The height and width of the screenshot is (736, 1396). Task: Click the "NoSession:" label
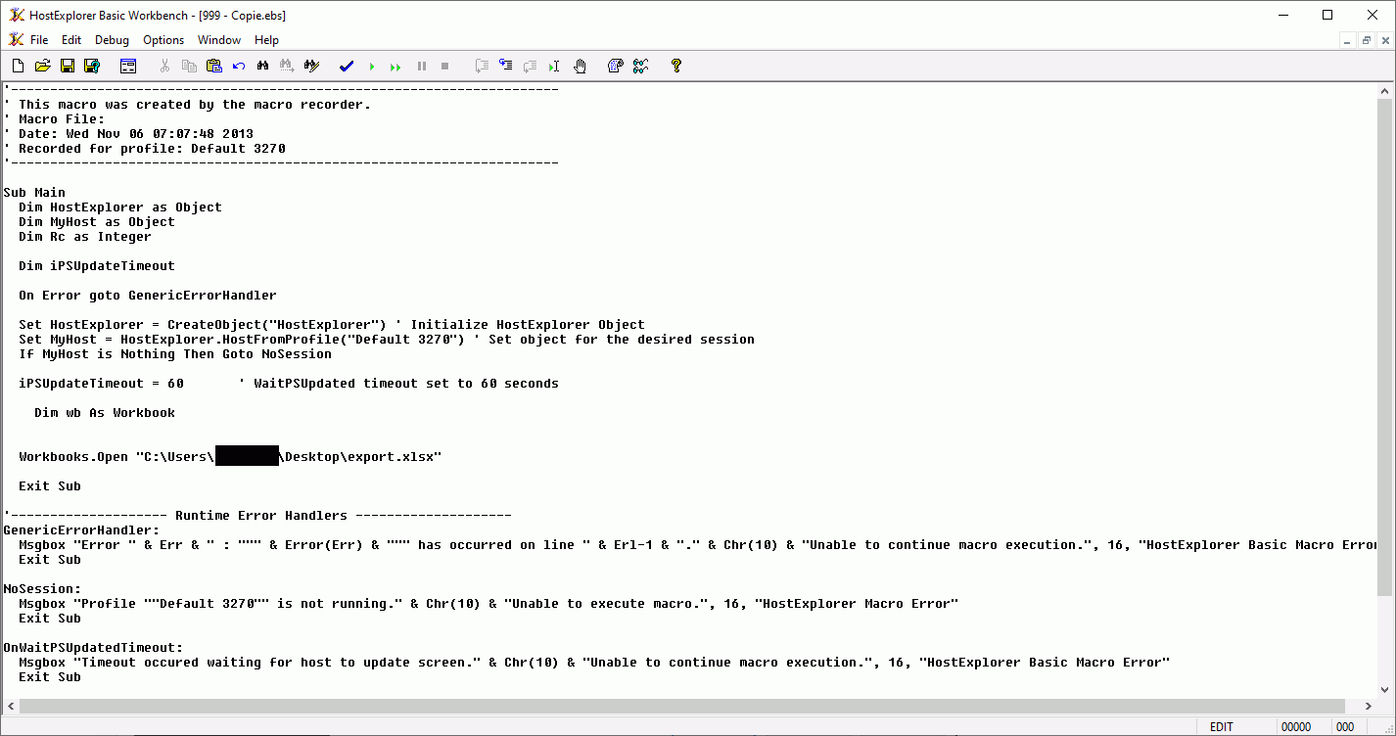[x=42, y=589]
